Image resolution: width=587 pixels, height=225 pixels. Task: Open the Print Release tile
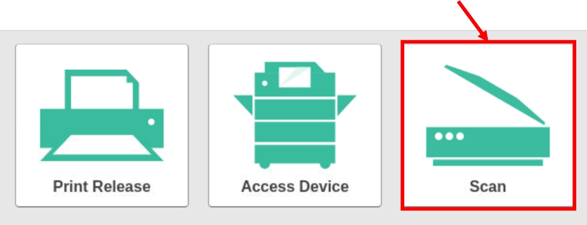(102, 125)
